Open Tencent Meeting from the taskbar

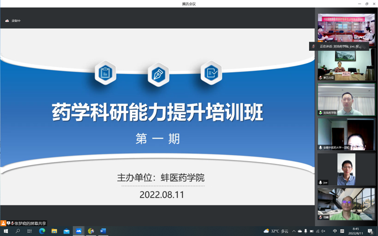pos(79,231)
